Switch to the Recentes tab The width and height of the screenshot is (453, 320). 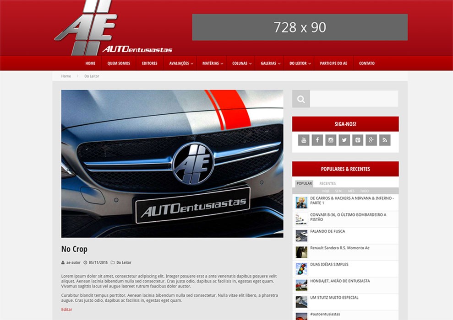327,183
